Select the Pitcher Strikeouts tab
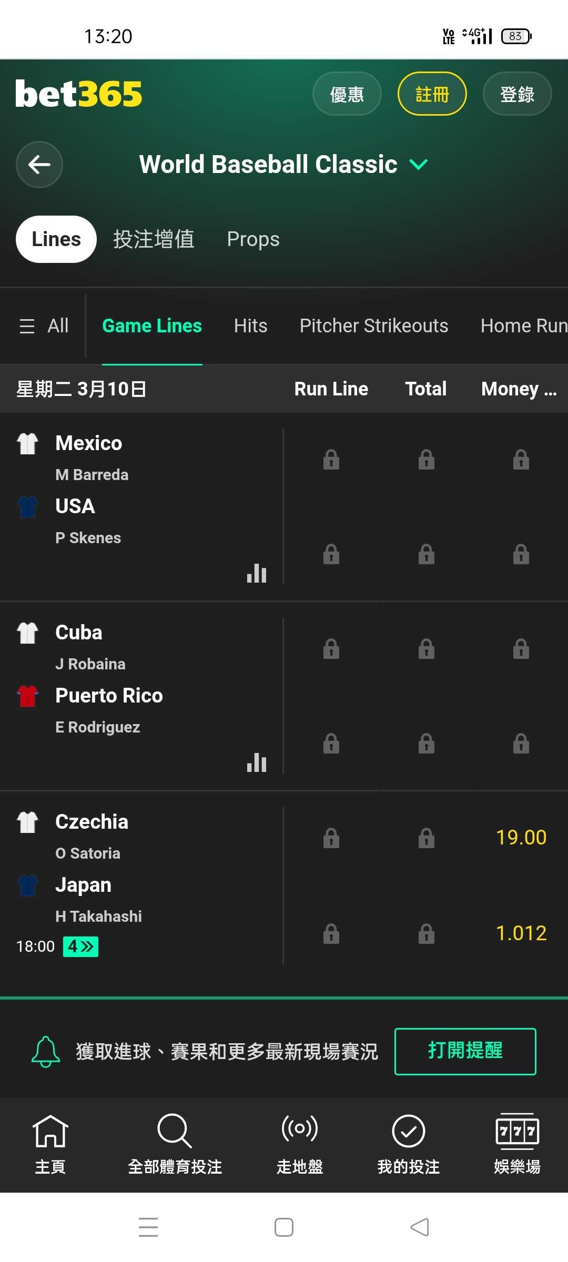This screenshot has width=568, height=1262. pyautogui.click(x=374, y=326)
